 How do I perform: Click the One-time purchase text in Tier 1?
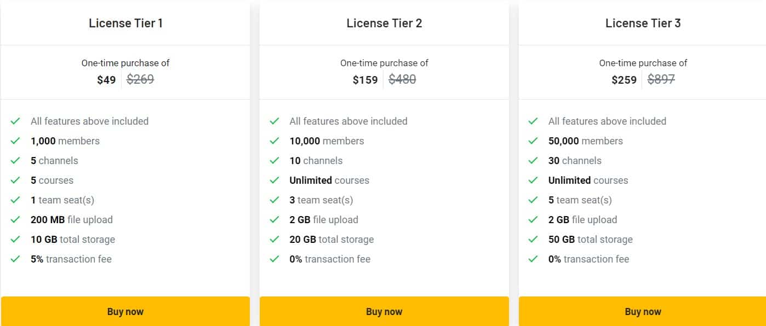pos(125,63)
